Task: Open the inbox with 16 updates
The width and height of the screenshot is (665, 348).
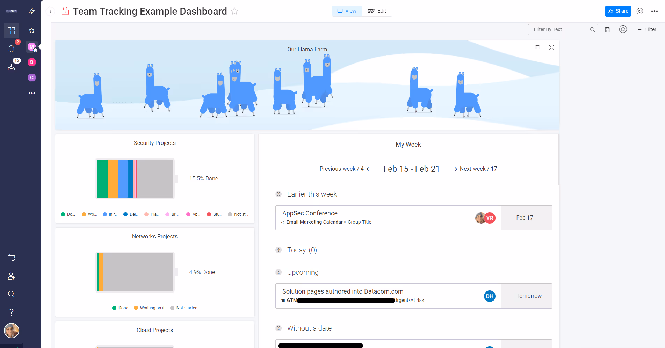Action: (x=11, y=67)
